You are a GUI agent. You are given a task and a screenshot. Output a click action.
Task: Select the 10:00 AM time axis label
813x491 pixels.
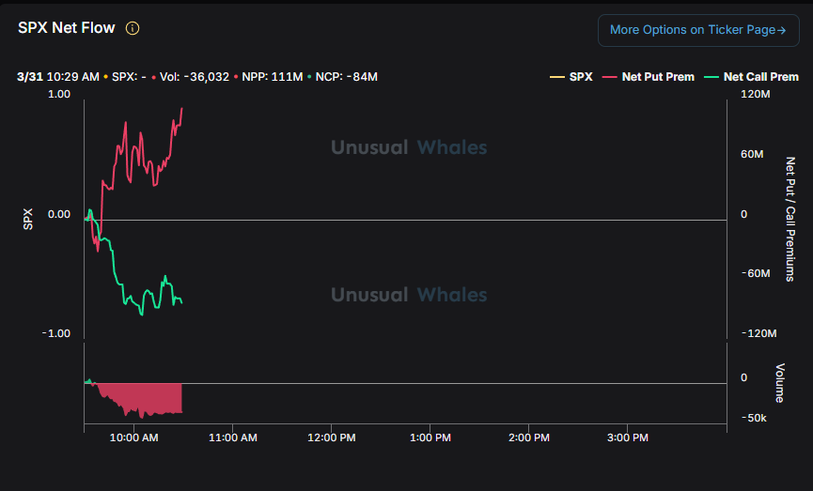(133, 437)
